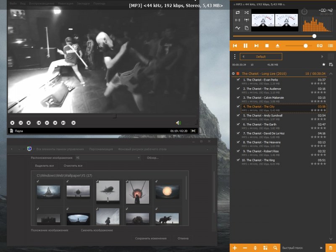The height and width of the screenshot is (252, 336).
Task: Click the left arrow inside the Default tab
Action: tap(244, 57)
